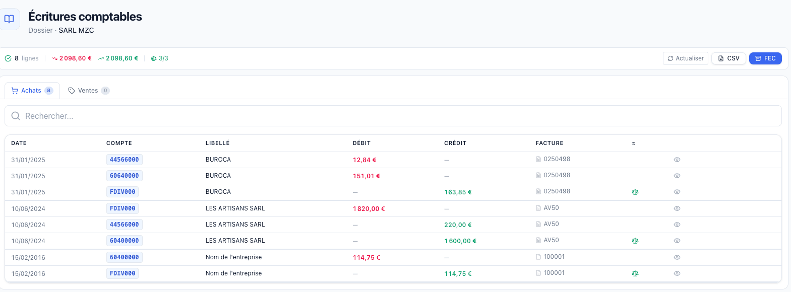The width and height of the screenshot is (791, 292).
Task: Click the 3/3 balanced entries indicator
Action: pos(159,58)
